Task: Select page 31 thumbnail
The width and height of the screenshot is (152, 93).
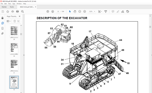Action: pyautogui.click(x=14, y=66)
